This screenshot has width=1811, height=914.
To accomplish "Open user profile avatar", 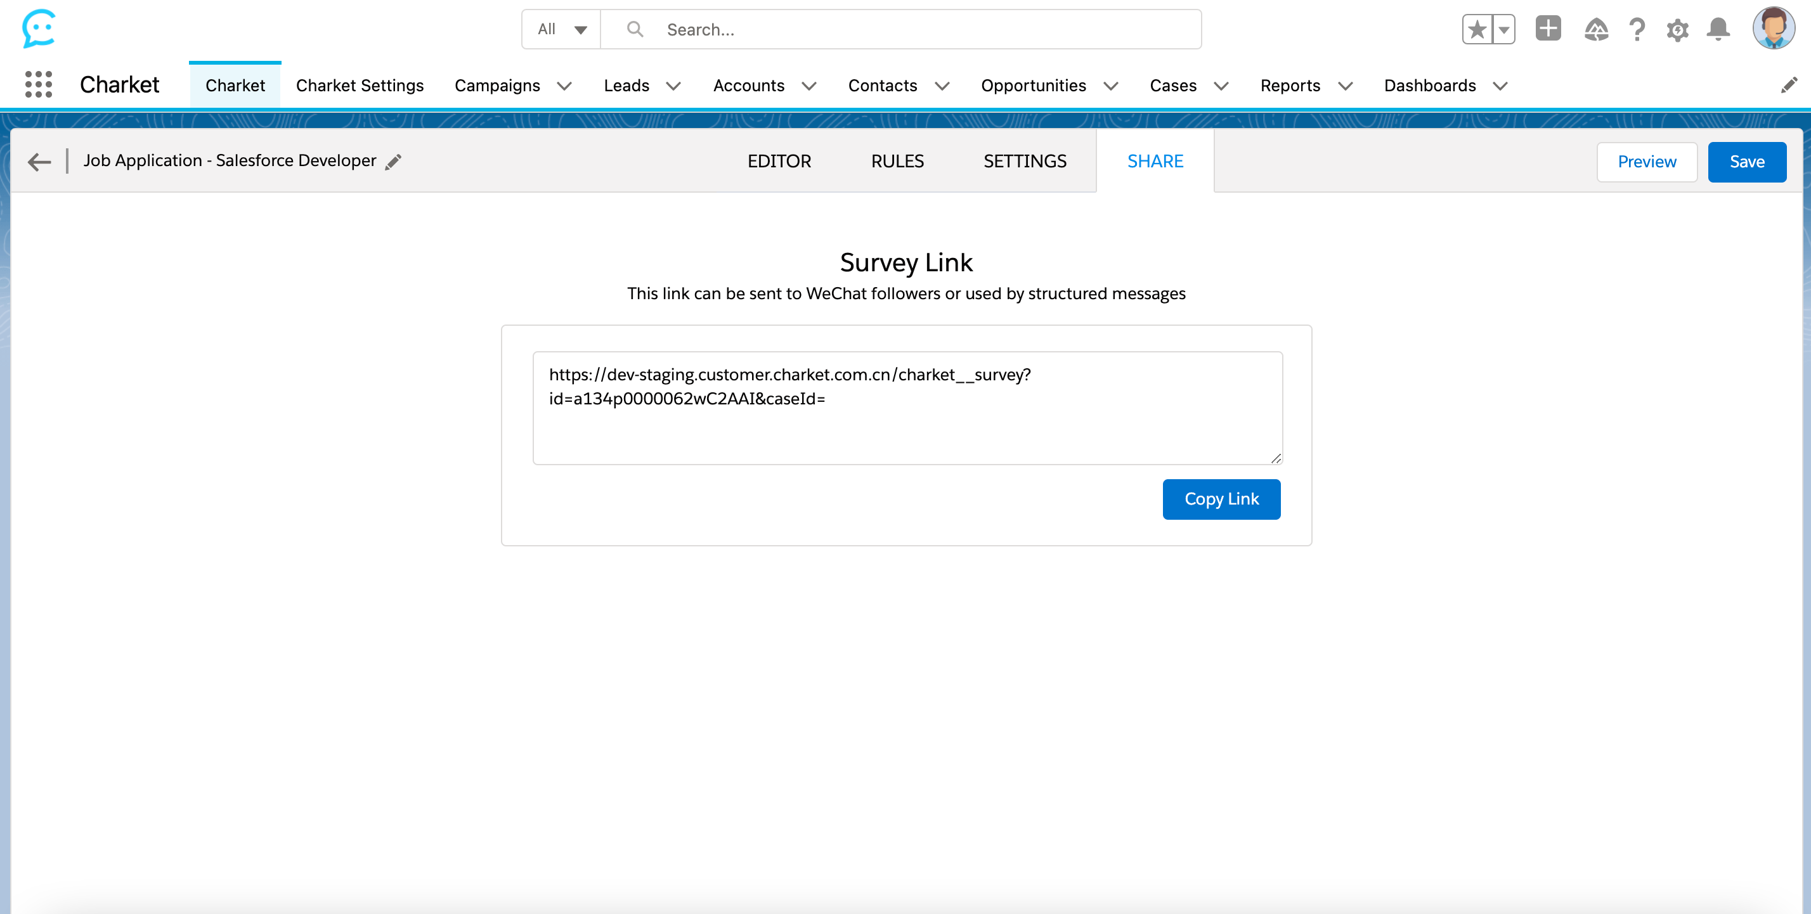I will pyautogui.click(x=1773, y=28).
